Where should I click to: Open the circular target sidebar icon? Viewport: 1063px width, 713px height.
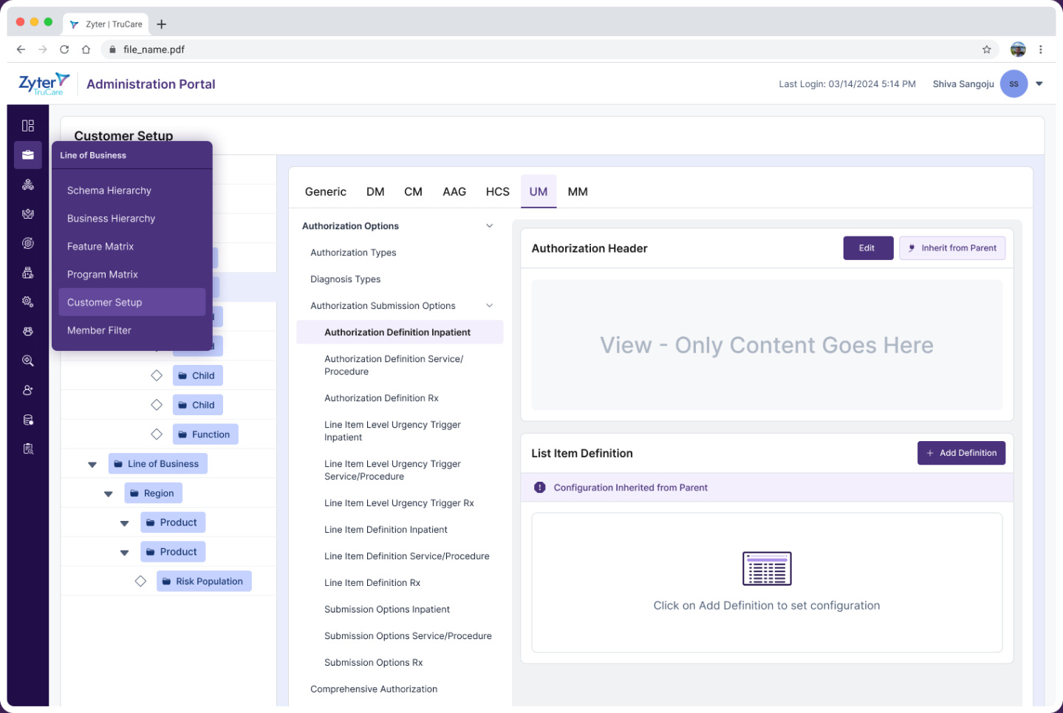click(28, 243)
